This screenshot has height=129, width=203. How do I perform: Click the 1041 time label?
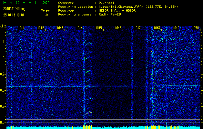click(21, 28)
